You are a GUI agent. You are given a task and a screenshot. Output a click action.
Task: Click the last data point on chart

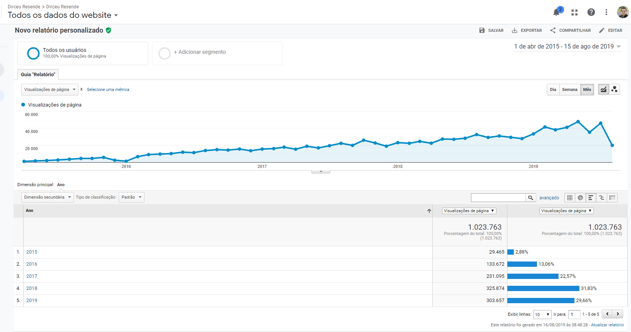tap(612, 145)
